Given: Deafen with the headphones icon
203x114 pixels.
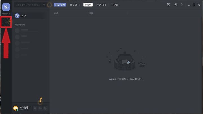Looking at the screenshot, I should (40, 108).
